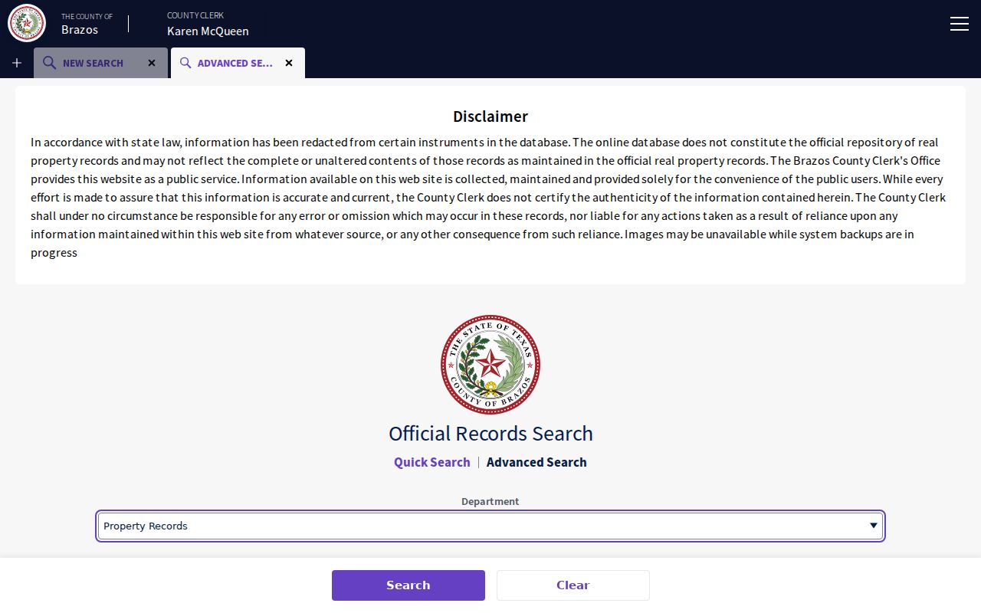
Task: Choose the Advanced Search link
Action: click(536, 462)
